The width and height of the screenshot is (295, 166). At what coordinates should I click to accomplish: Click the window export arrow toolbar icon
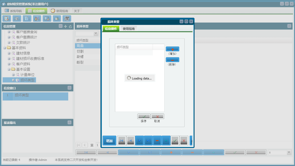[57, 19]
